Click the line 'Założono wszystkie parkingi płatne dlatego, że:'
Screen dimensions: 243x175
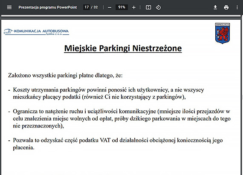click(x=65, y=75)
